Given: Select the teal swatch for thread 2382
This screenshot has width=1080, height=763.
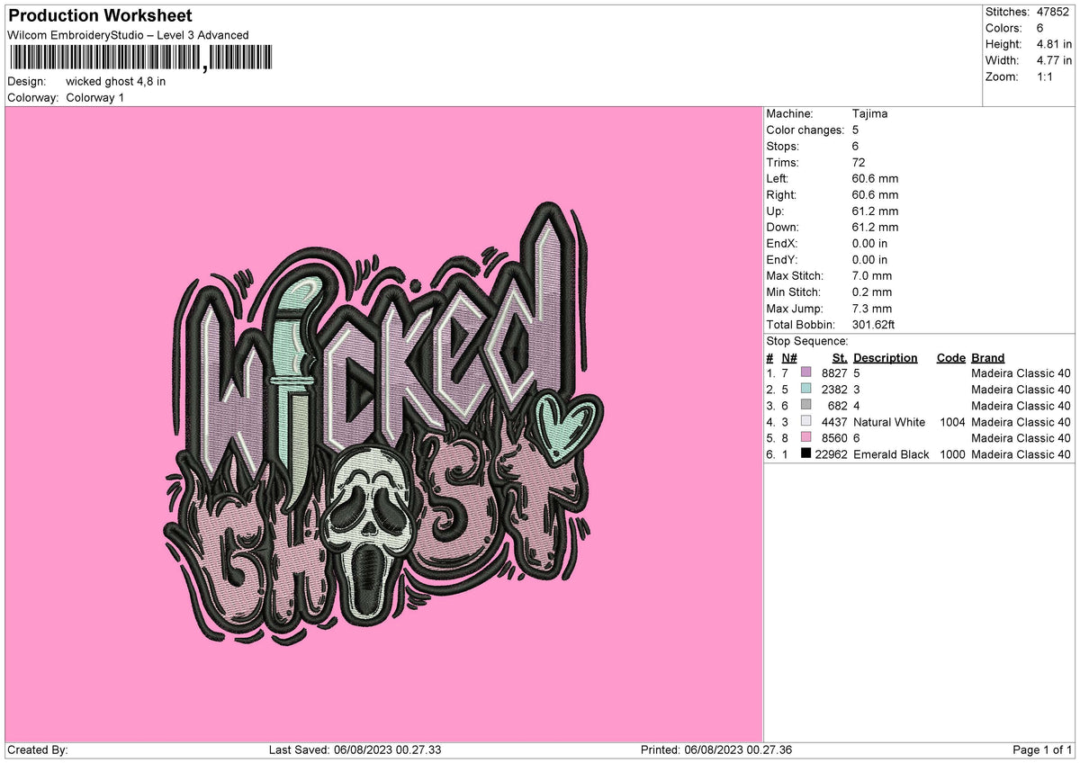Looking at the screenshot, I should (805, 390).
